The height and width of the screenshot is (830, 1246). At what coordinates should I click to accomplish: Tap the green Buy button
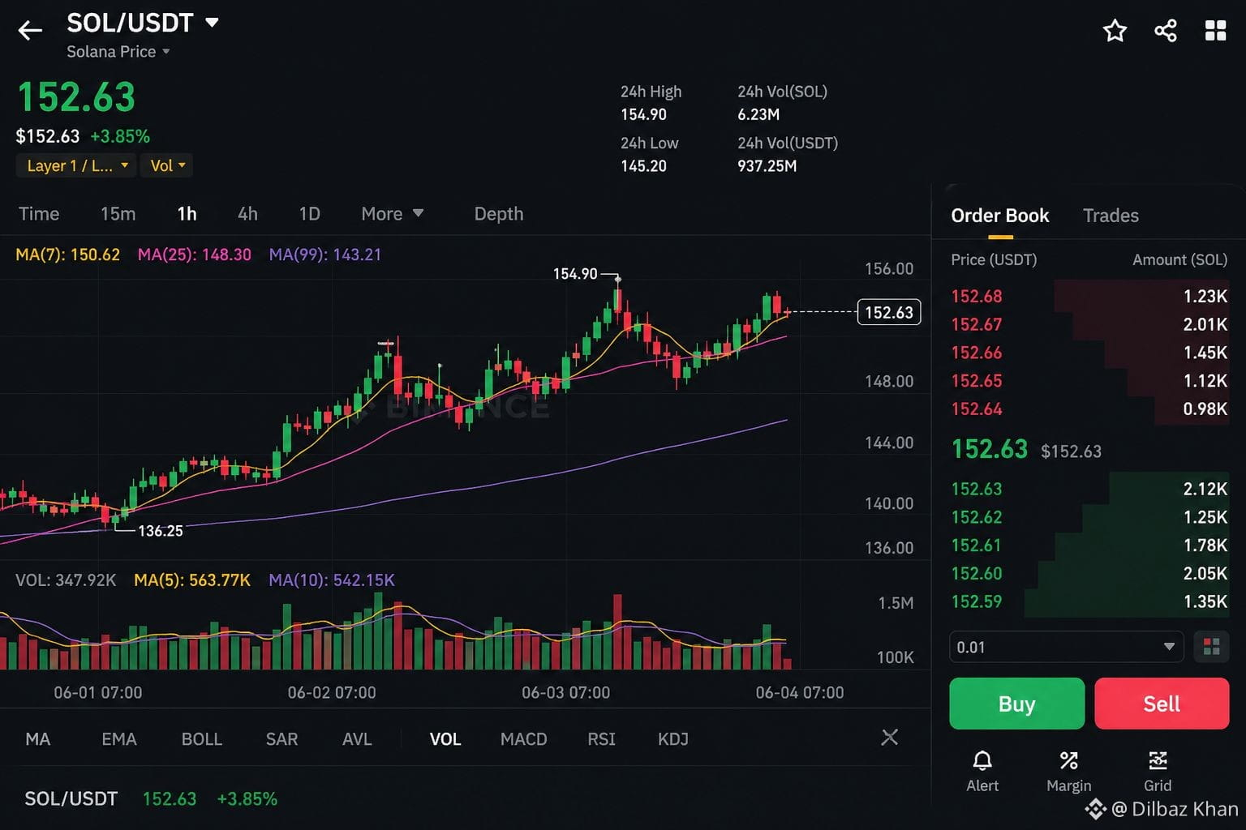click(1016, 704)
